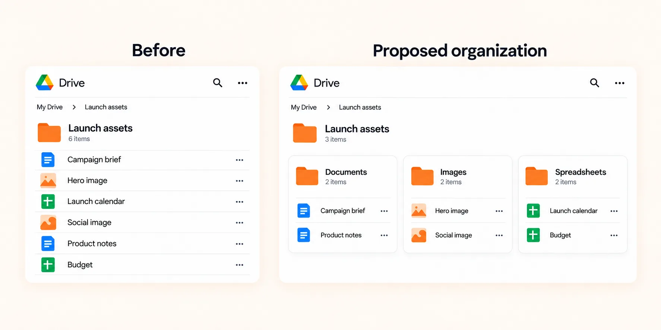Open Launch calendar in the Before list
The height and width of the screenshot is (330, 661).
tap(96, 201)
